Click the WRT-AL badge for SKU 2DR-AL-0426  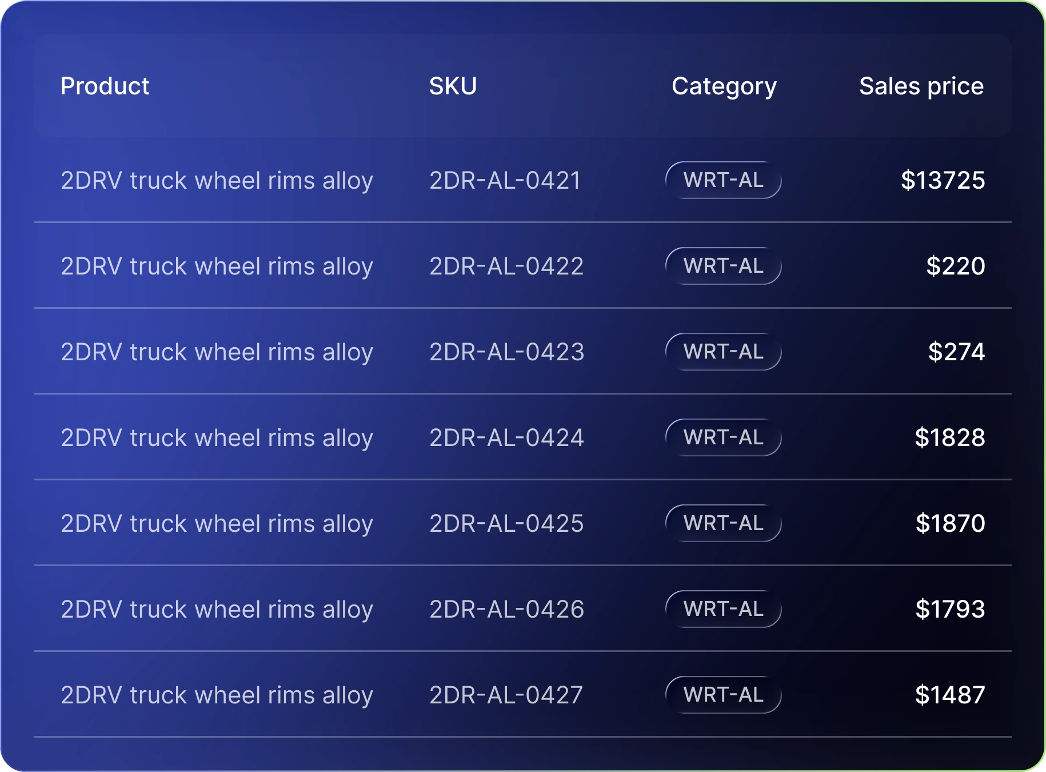(723, 609)
